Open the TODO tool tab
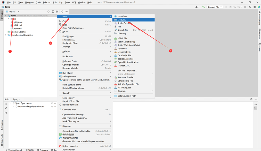This screenshot has width=261, height=151. click(30, 150)
